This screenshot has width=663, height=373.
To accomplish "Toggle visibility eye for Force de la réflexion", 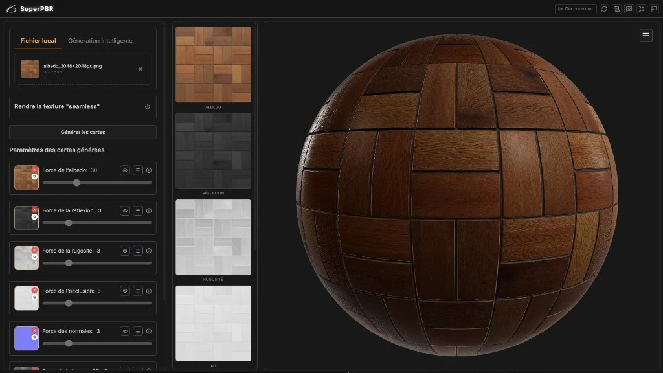I will pos(125,210).
